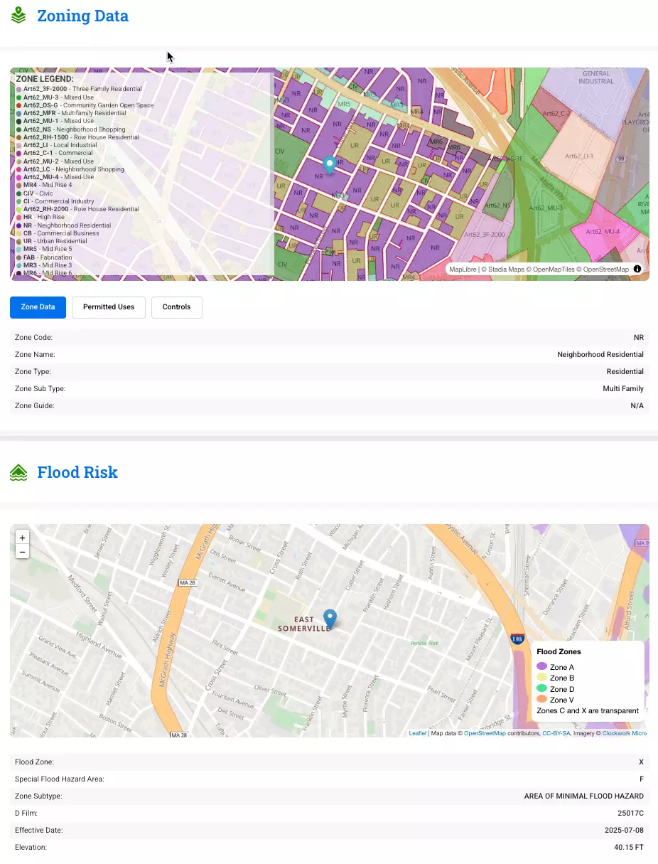Click the Zoning Data layers icon
This screenshot has width=658, height=864.
18,15
